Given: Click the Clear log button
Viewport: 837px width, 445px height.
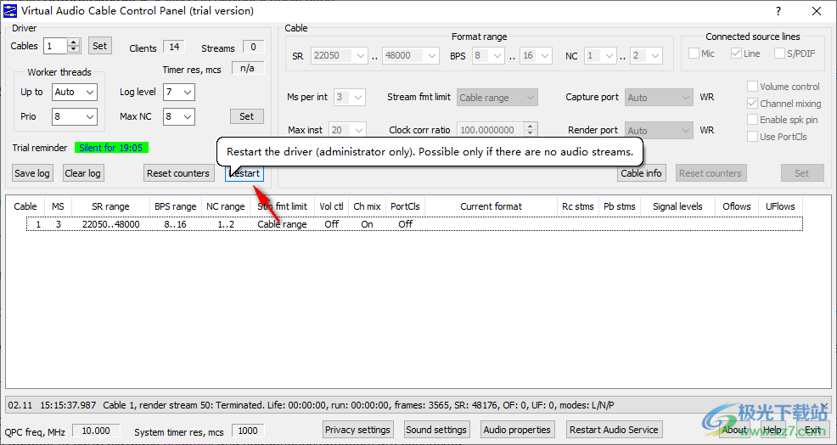Looking at the screenshot, I should click(82, 173).
